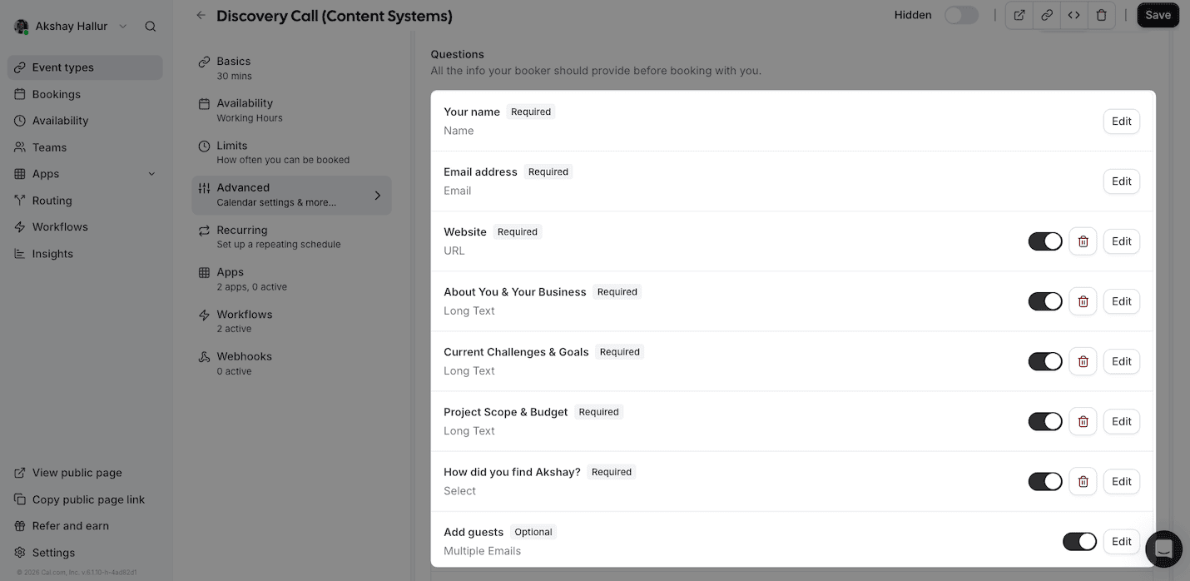Expand the Apps section in sidebar
This screenshot has height=581, width=1190.
pos(151,174)
